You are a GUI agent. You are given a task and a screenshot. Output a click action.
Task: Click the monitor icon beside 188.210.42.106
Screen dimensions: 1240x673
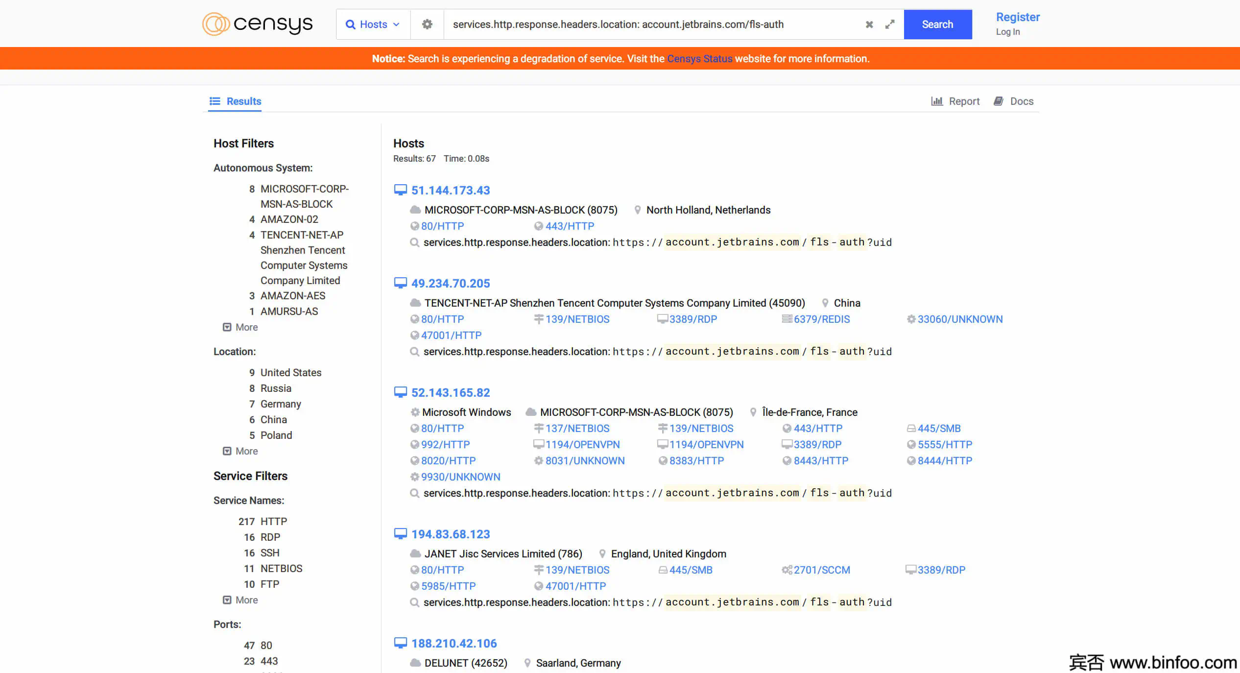(401, 643)
